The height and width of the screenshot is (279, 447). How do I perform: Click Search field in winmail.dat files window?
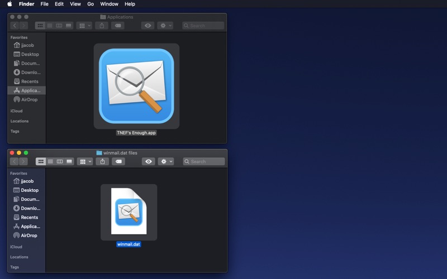pyautogui.click(x=204, y=161)
